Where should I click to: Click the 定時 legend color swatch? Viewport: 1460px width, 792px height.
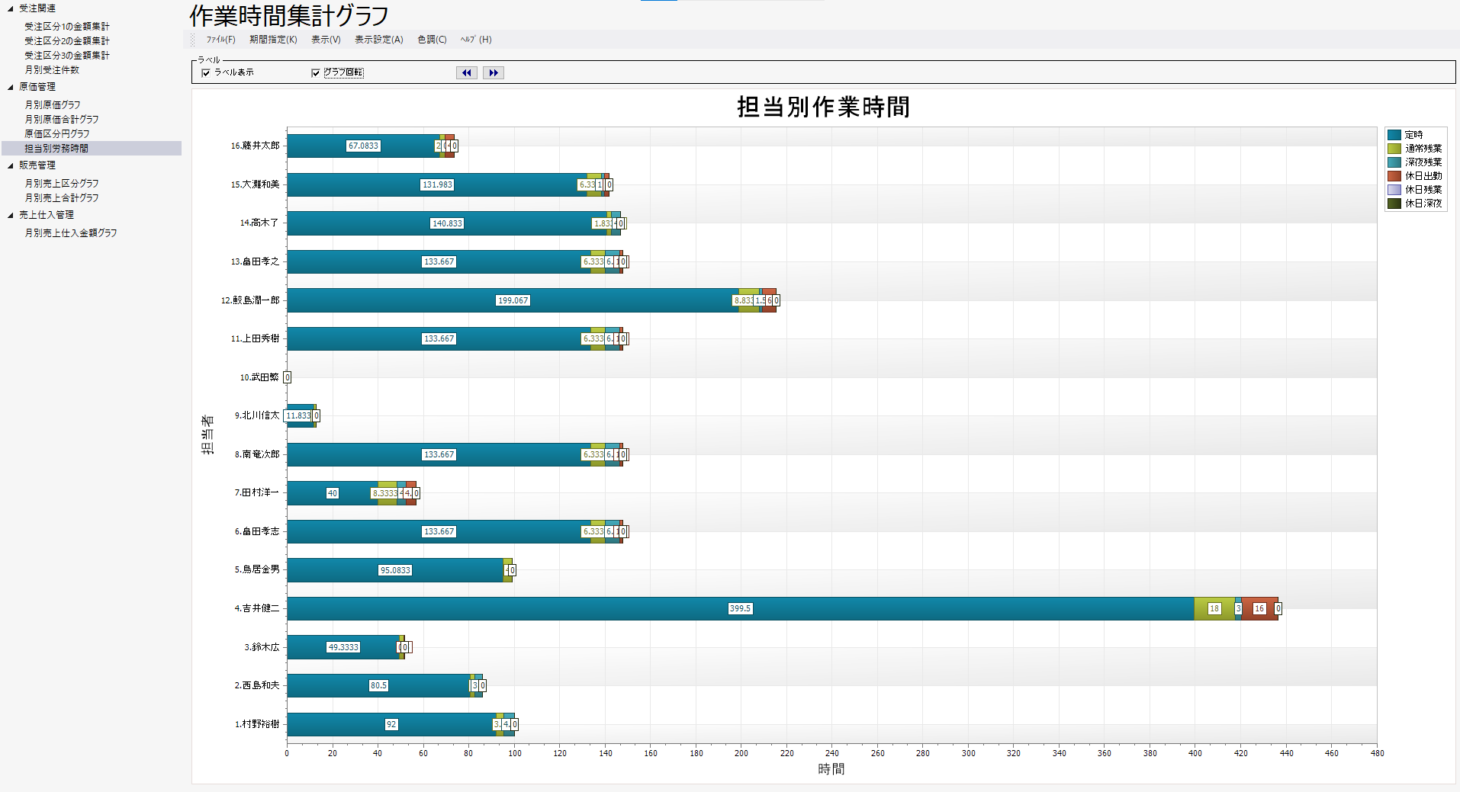tap(1394, 135)
